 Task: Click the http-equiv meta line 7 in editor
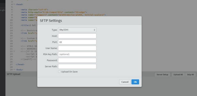54,12
